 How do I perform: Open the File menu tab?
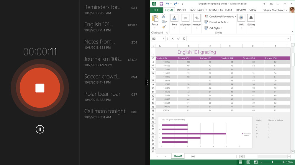tap(156, 10)
